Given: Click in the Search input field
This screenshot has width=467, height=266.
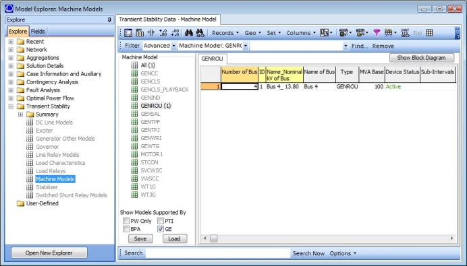Looking at the screenshot, I should click(217, 253).
